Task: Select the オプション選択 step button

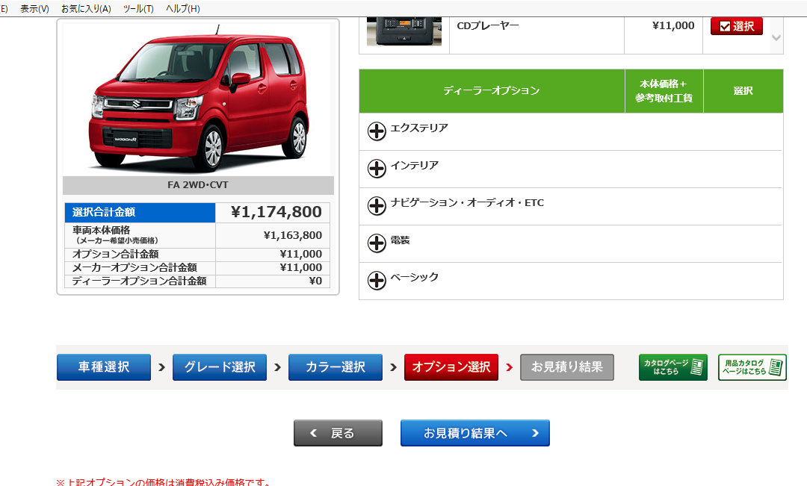Action: 451,367
